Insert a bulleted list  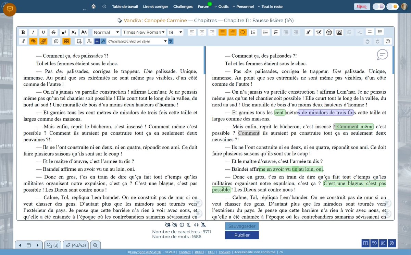[x=265, y=32]
